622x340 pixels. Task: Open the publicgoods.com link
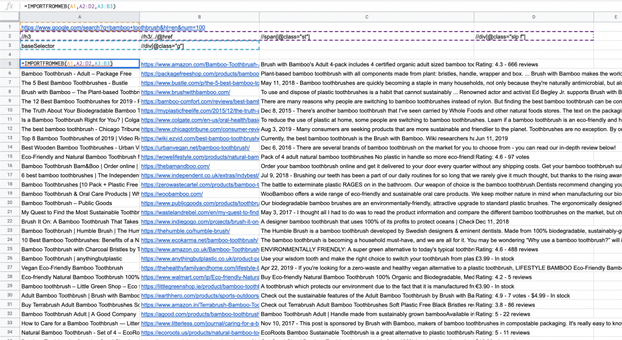(x=200, y=203)
